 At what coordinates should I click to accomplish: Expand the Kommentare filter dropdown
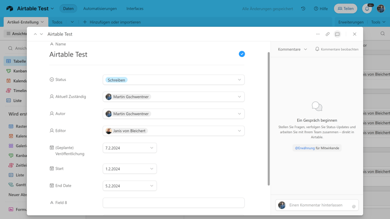pyautogui.click(x=292, y=49)
